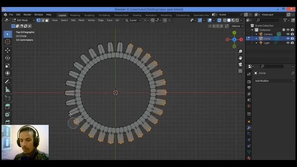The width and height of the screenshot is (297, 167).
Task: Open the Material properties tab icon
Action: [x=249, y=158]
